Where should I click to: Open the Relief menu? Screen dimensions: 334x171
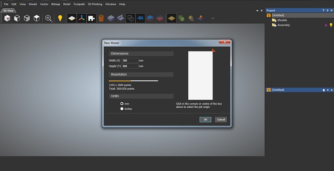click(67, 4)
